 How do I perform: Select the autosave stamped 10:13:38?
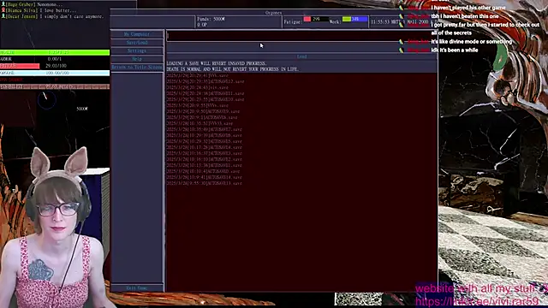pyautogui.click(x=204, y=165)
